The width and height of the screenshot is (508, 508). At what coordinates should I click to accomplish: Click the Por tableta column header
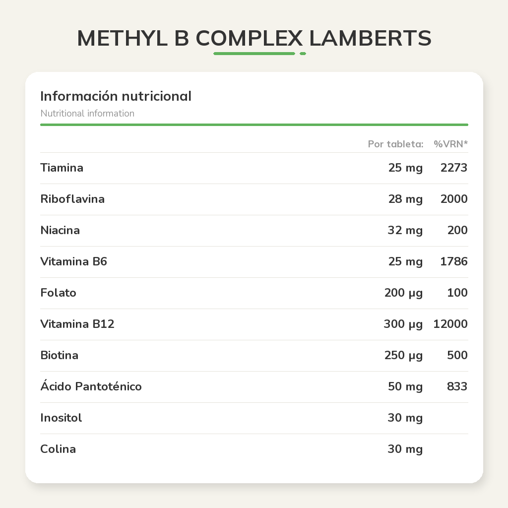point(395,144)
